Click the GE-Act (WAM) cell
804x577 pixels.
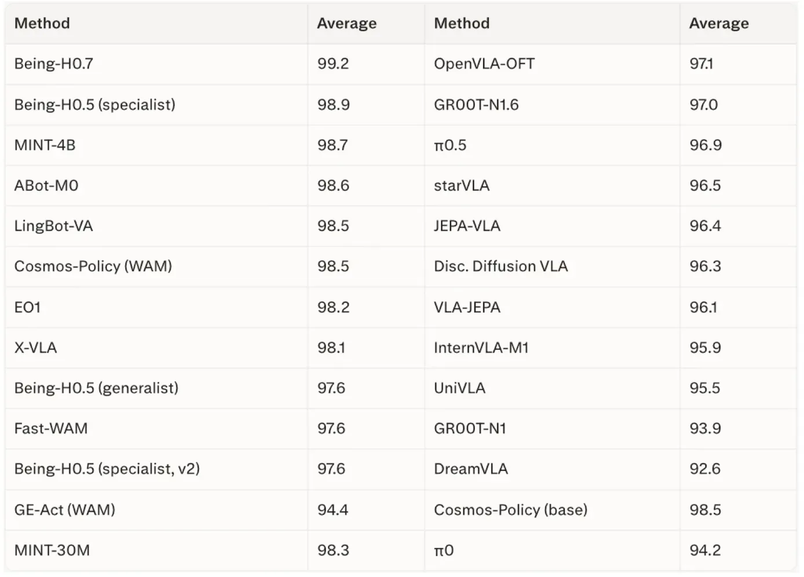point(156,510)
